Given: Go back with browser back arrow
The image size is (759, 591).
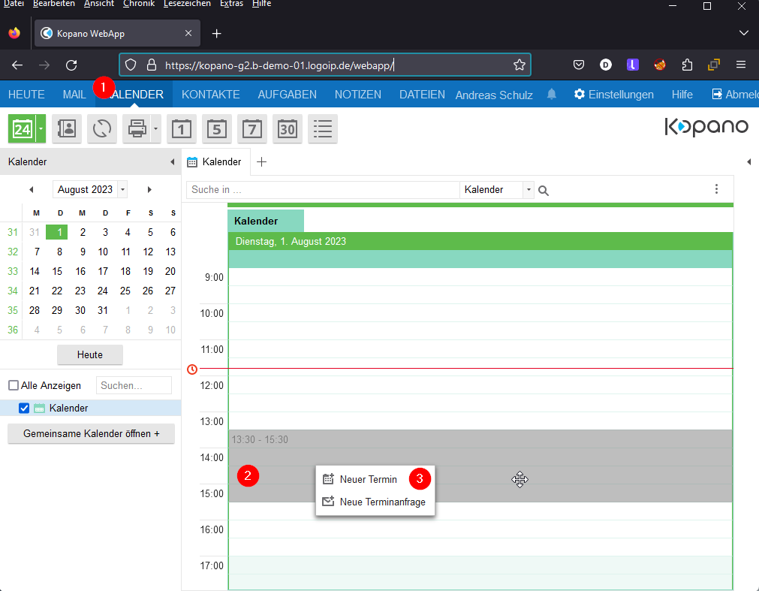Looking at the screenshot, I should point(17,65).
